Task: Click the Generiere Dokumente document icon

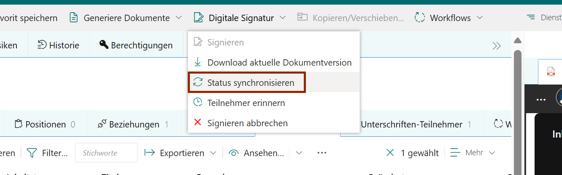Action: (74, 18)
